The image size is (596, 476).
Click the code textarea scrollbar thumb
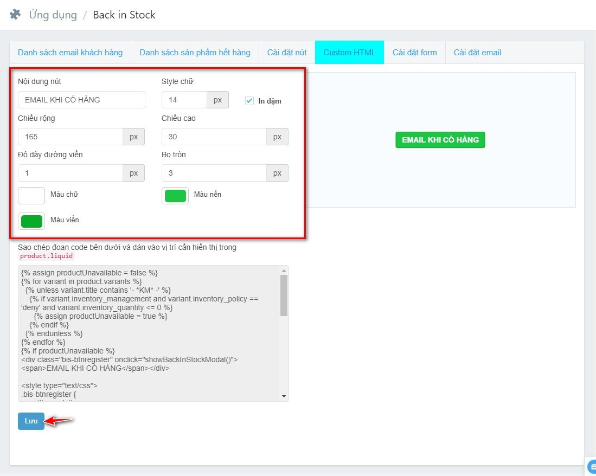284,295
